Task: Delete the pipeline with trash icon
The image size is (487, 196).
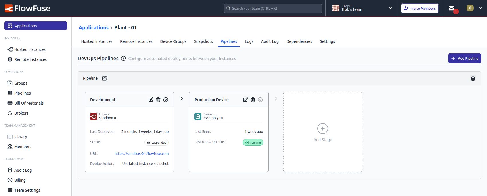Action: 473,78
